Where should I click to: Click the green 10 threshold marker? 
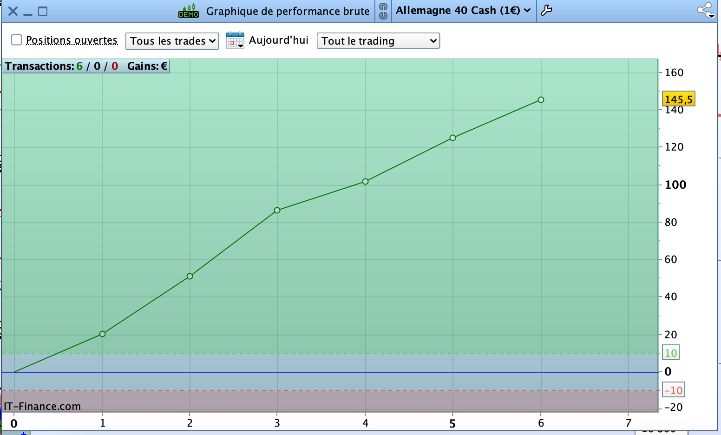(671, 353)
